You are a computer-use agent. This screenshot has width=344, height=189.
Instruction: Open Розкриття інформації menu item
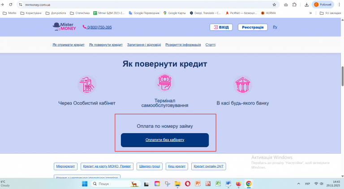coord(183,45)
